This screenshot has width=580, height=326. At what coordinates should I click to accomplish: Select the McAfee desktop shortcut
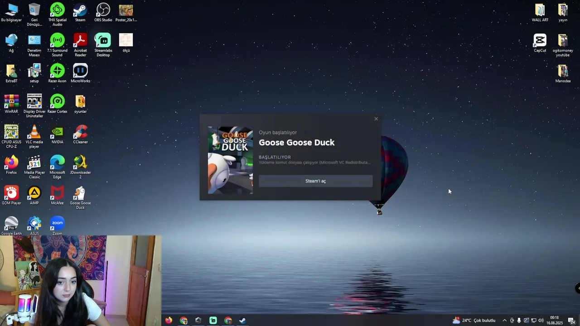pos(57,196)
